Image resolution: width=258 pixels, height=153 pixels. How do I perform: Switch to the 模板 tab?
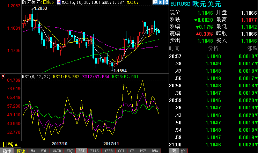[21, 151]
